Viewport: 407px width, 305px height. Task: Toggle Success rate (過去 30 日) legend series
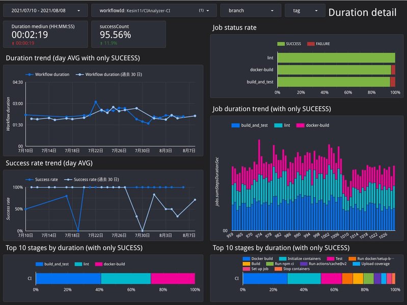click(92, 179)
